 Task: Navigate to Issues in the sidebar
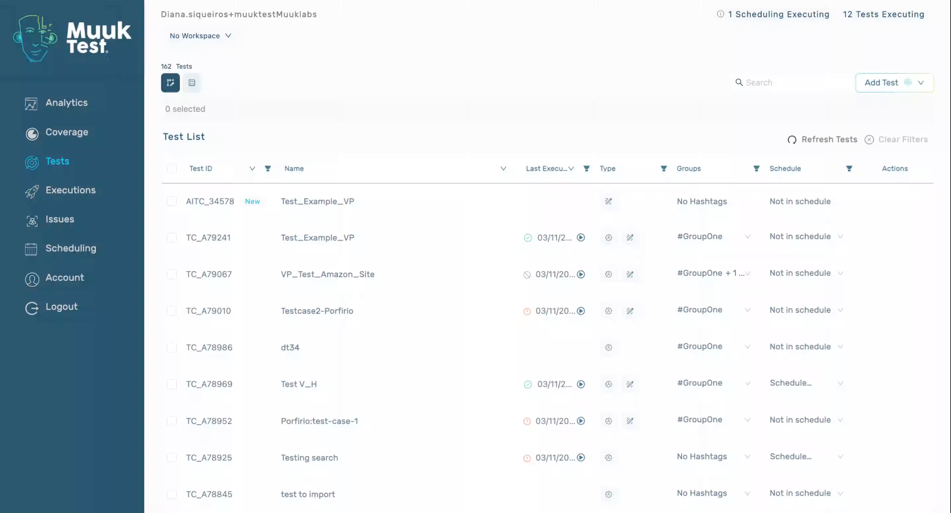49,219
